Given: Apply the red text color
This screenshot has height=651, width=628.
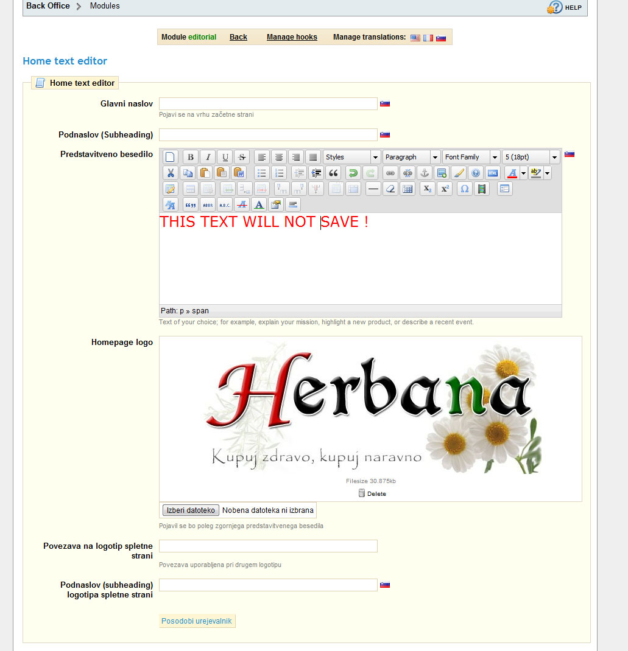Looking at the screenshot, I should [x=512, y=173].
